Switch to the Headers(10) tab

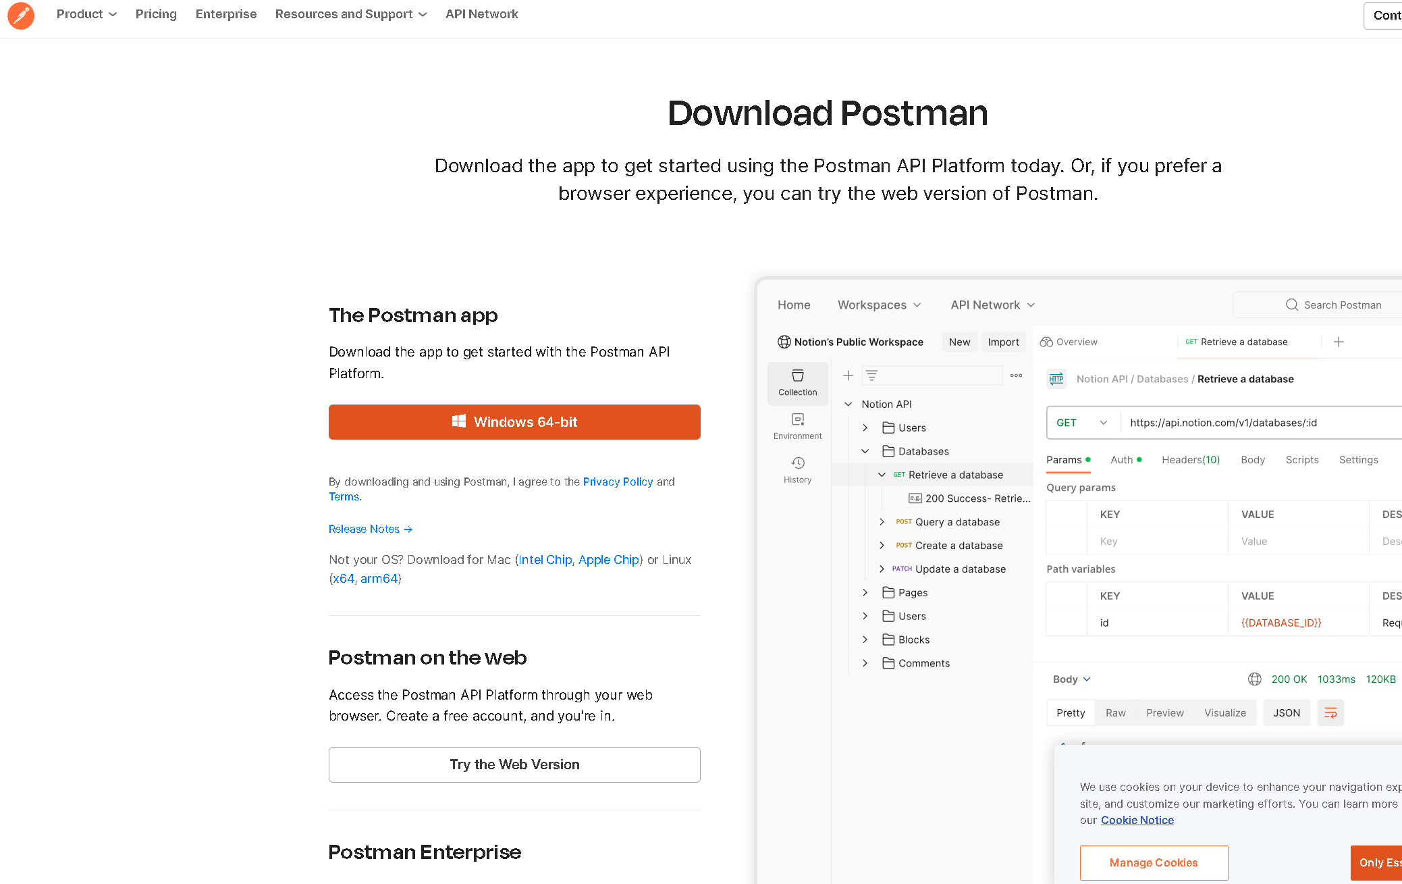1191,460
